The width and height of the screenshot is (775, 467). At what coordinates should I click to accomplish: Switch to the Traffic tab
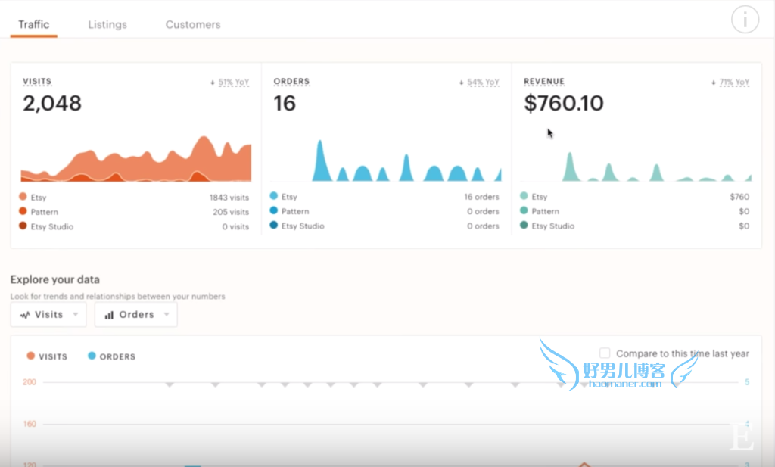point(33,25)
